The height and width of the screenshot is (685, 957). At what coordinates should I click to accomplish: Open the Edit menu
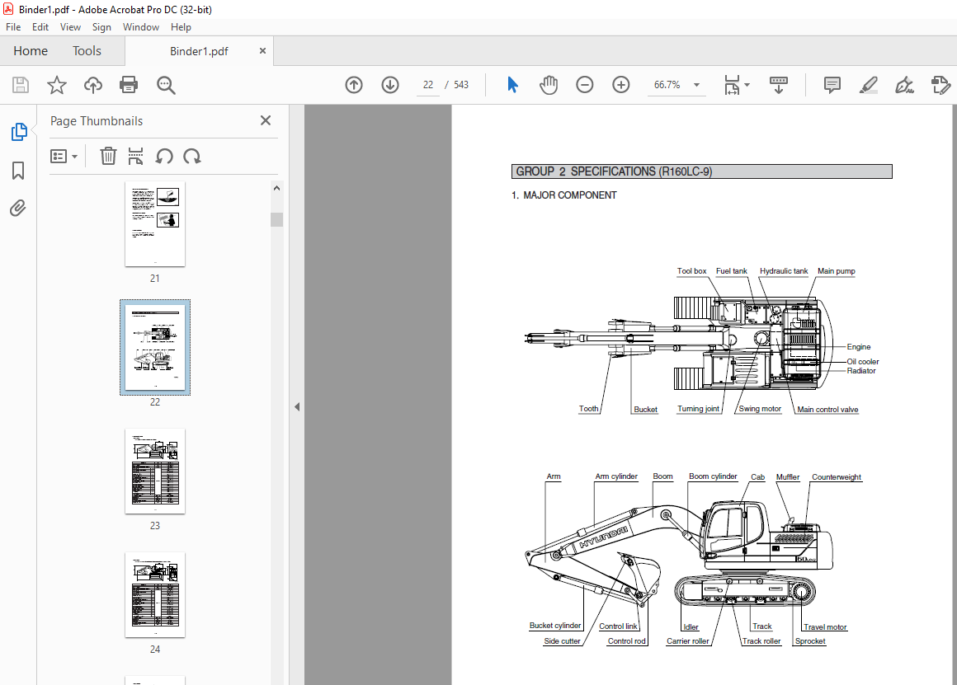pos(40,27)
